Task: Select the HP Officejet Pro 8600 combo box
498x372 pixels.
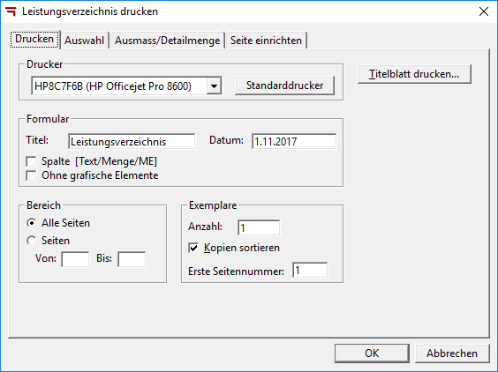Action: coord(126,86)
